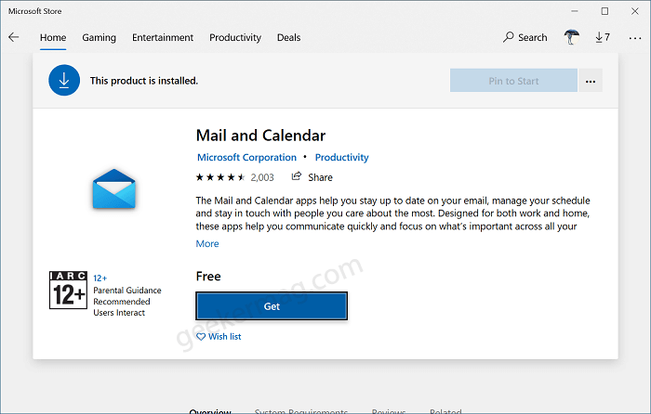Expand description with More link
651x414 pixels.
(x=207, y=244)
